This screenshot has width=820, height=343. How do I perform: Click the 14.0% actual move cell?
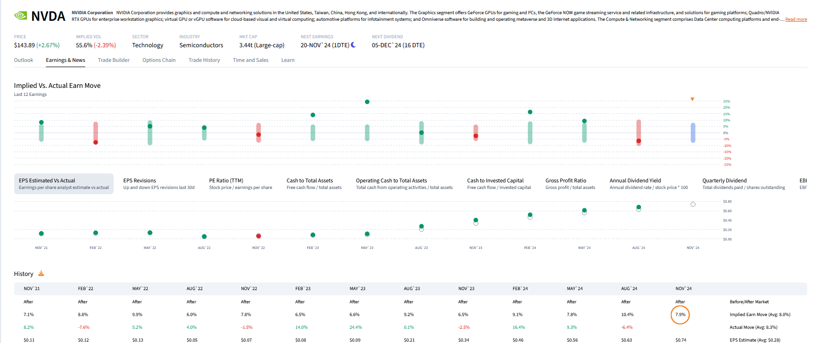[x=302, y=327]
